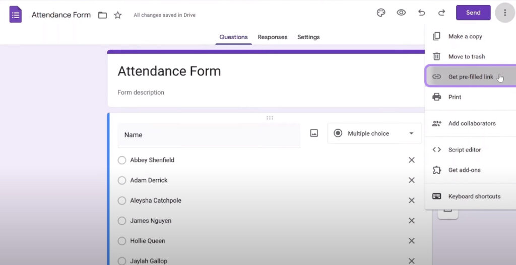The width and height of the screenshot is (516, 265).
Task: Switch to the Responses tab
Action: click(x=273, y=37)
